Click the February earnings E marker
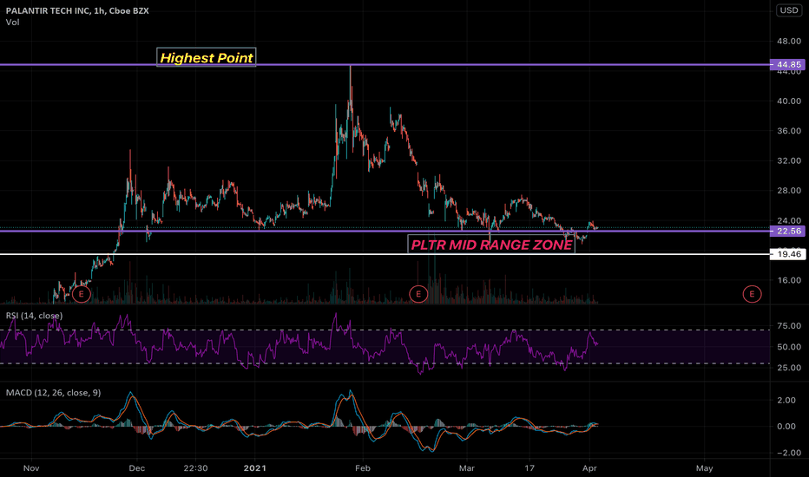The image size is (809, 477). coord(418,295)
